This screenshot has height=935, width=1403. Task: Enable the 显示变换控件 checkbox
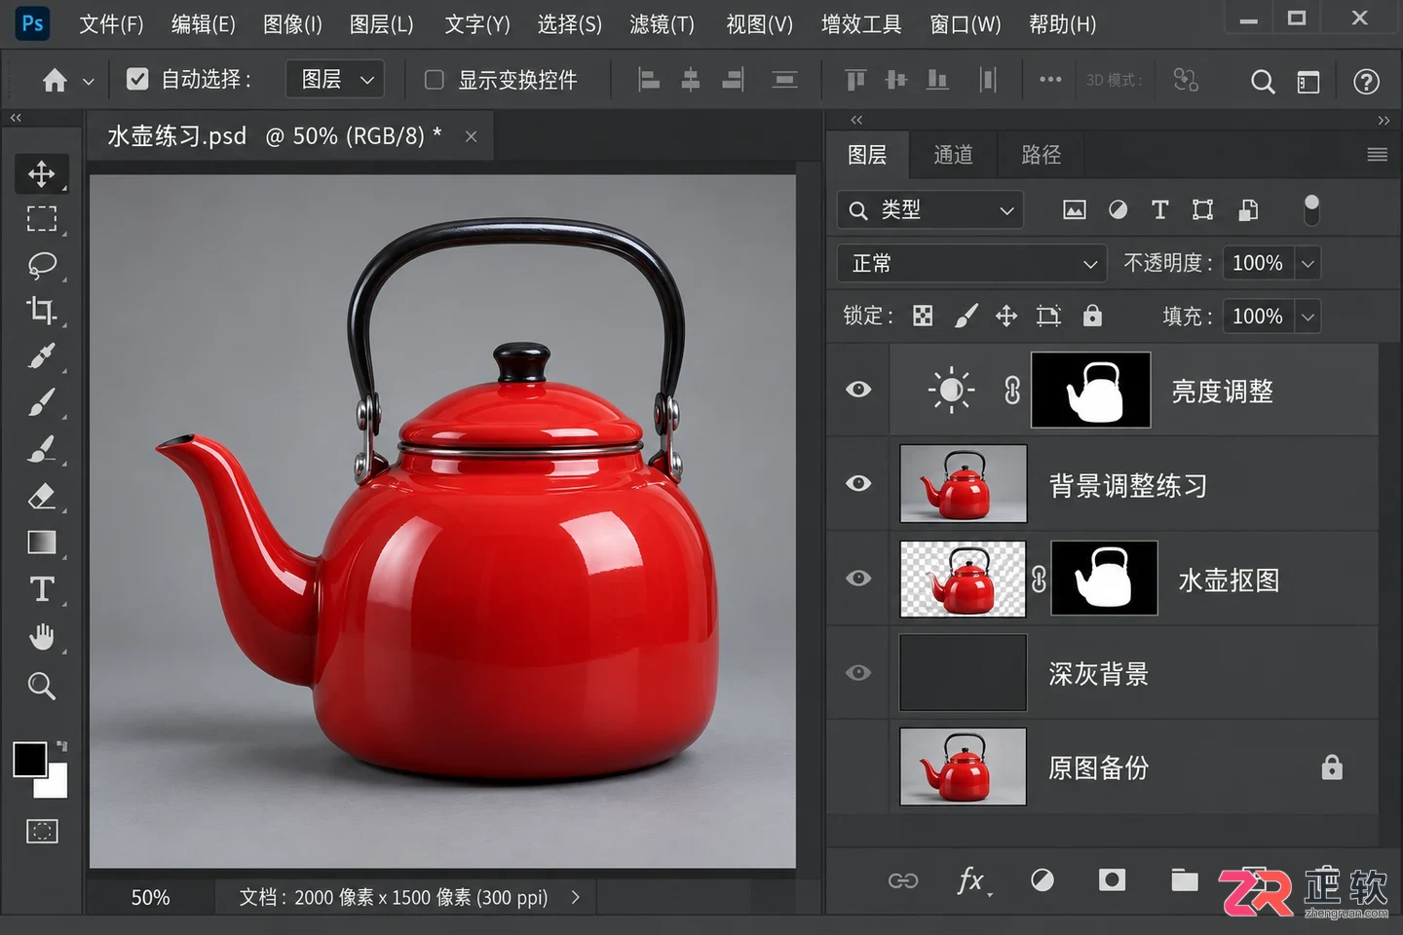(x=435, y=80)
